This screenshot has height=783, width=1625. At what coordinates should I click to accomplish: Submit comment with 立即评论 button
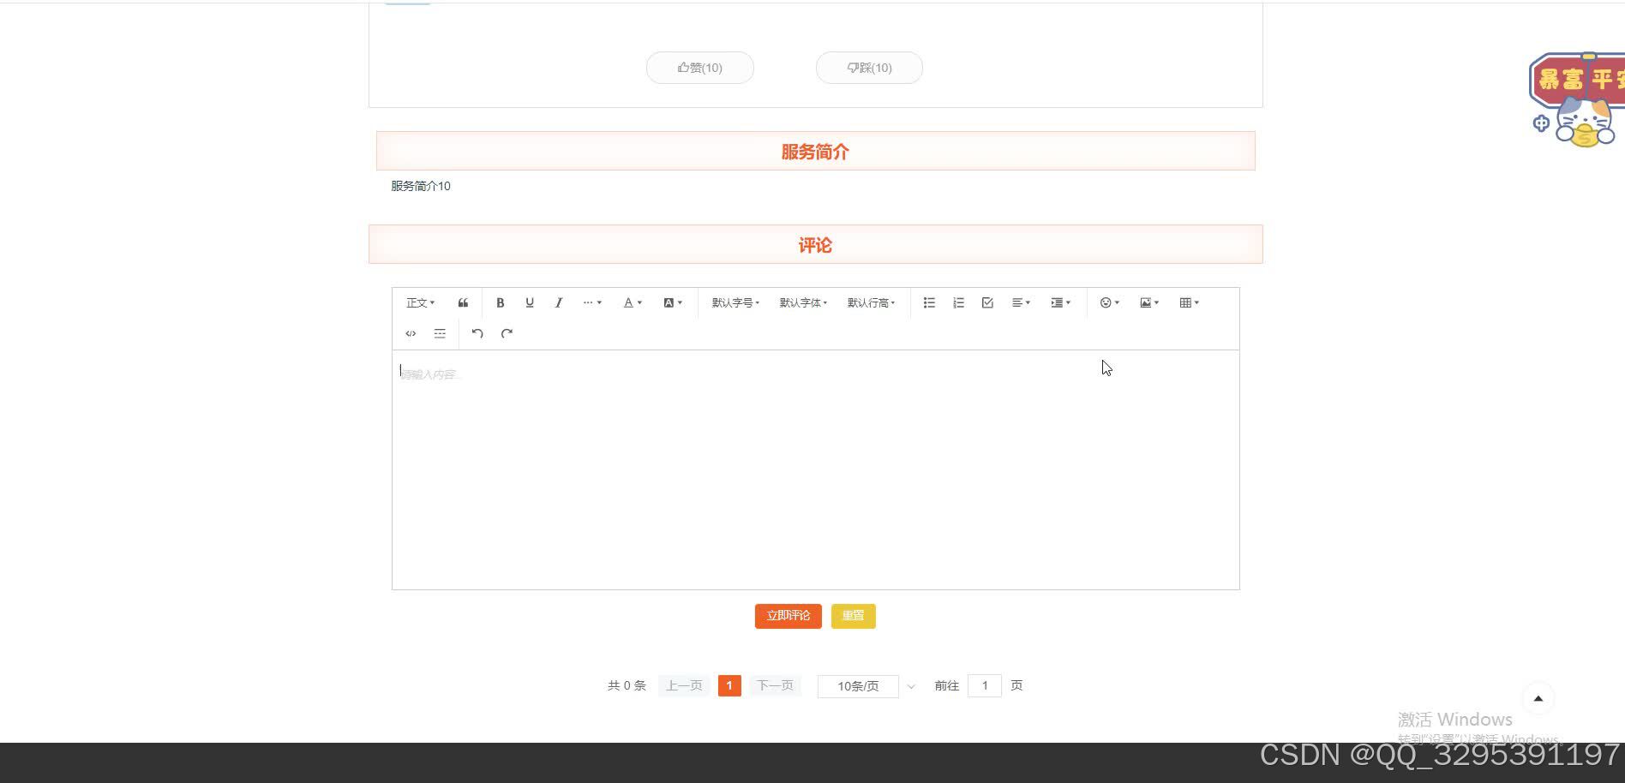click(788, 616)
